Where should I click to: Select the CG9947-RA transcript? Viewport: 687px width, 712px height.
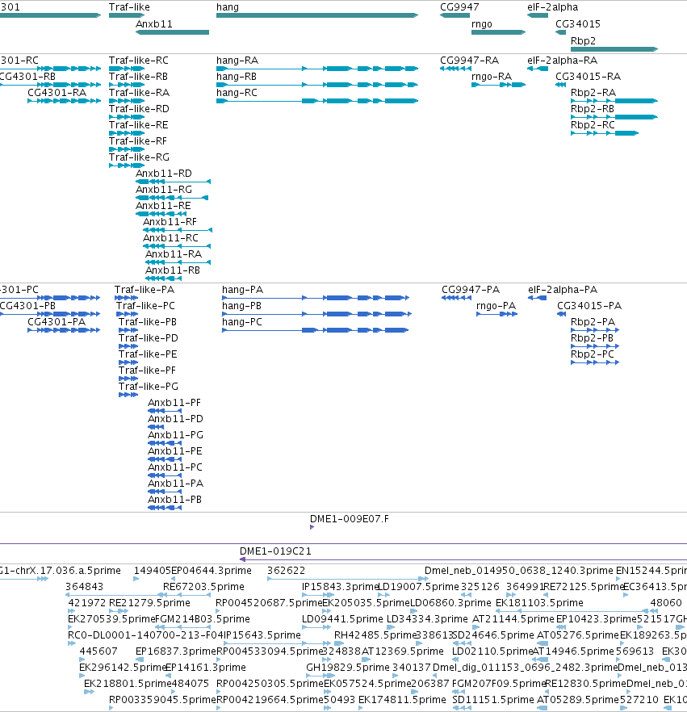pyautogui.click(x=455, y=69)
